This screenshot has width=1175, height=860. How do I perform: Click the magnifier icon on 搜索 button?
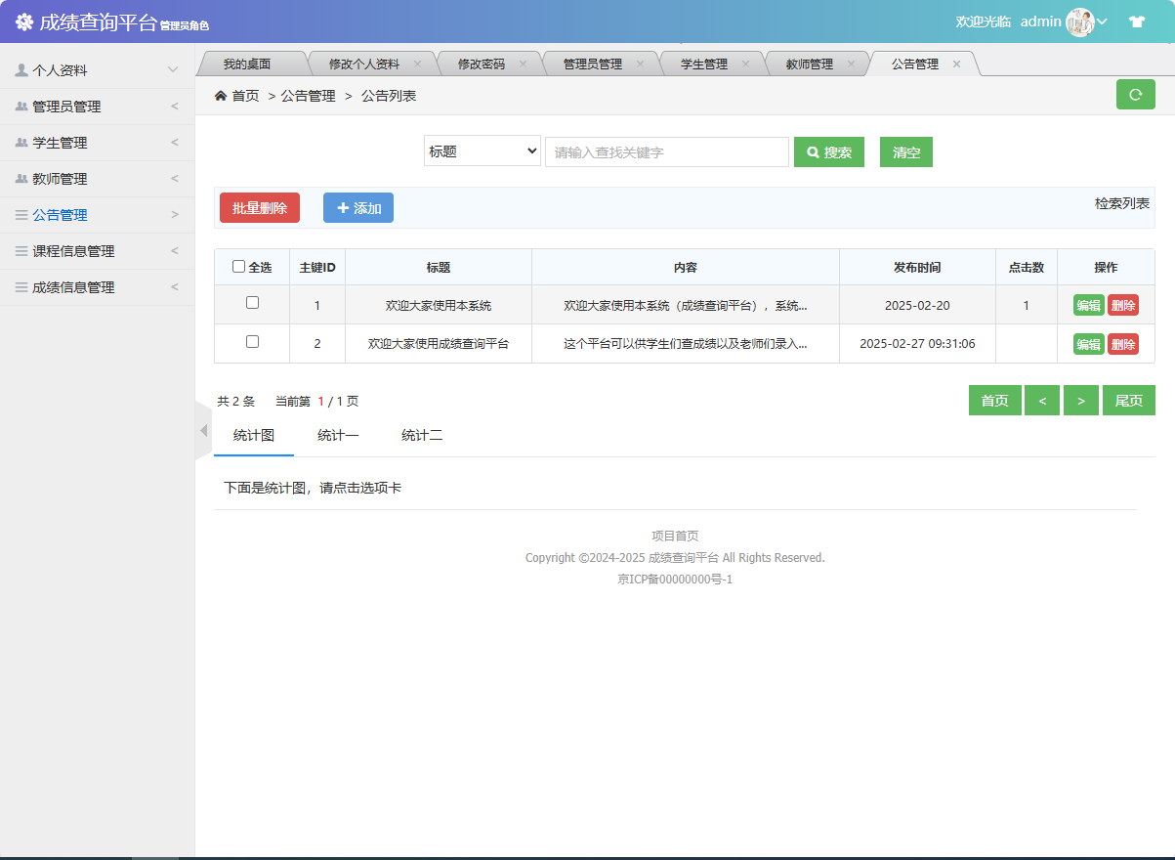(814, 150)
